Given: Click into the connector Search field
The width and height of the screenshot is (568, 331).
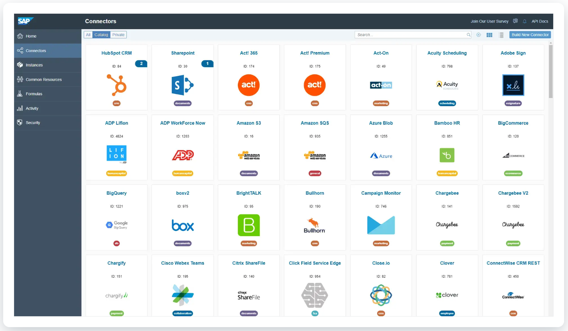Looking at the screenshot, I should click(410, 35).
